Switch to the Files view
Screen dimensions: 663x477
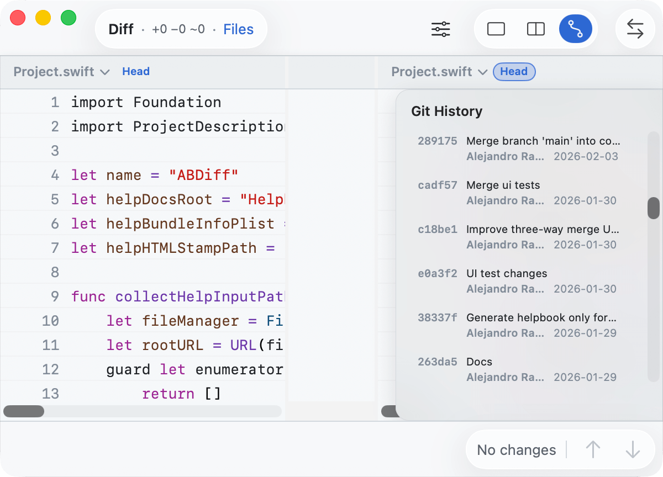[x=238, y=29]
